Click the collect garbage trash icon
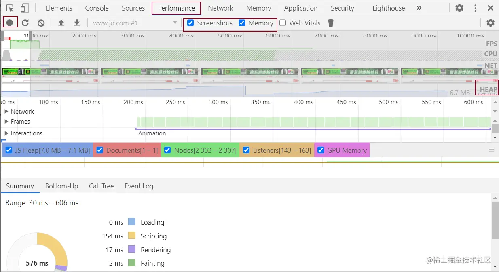 point(331,23)
